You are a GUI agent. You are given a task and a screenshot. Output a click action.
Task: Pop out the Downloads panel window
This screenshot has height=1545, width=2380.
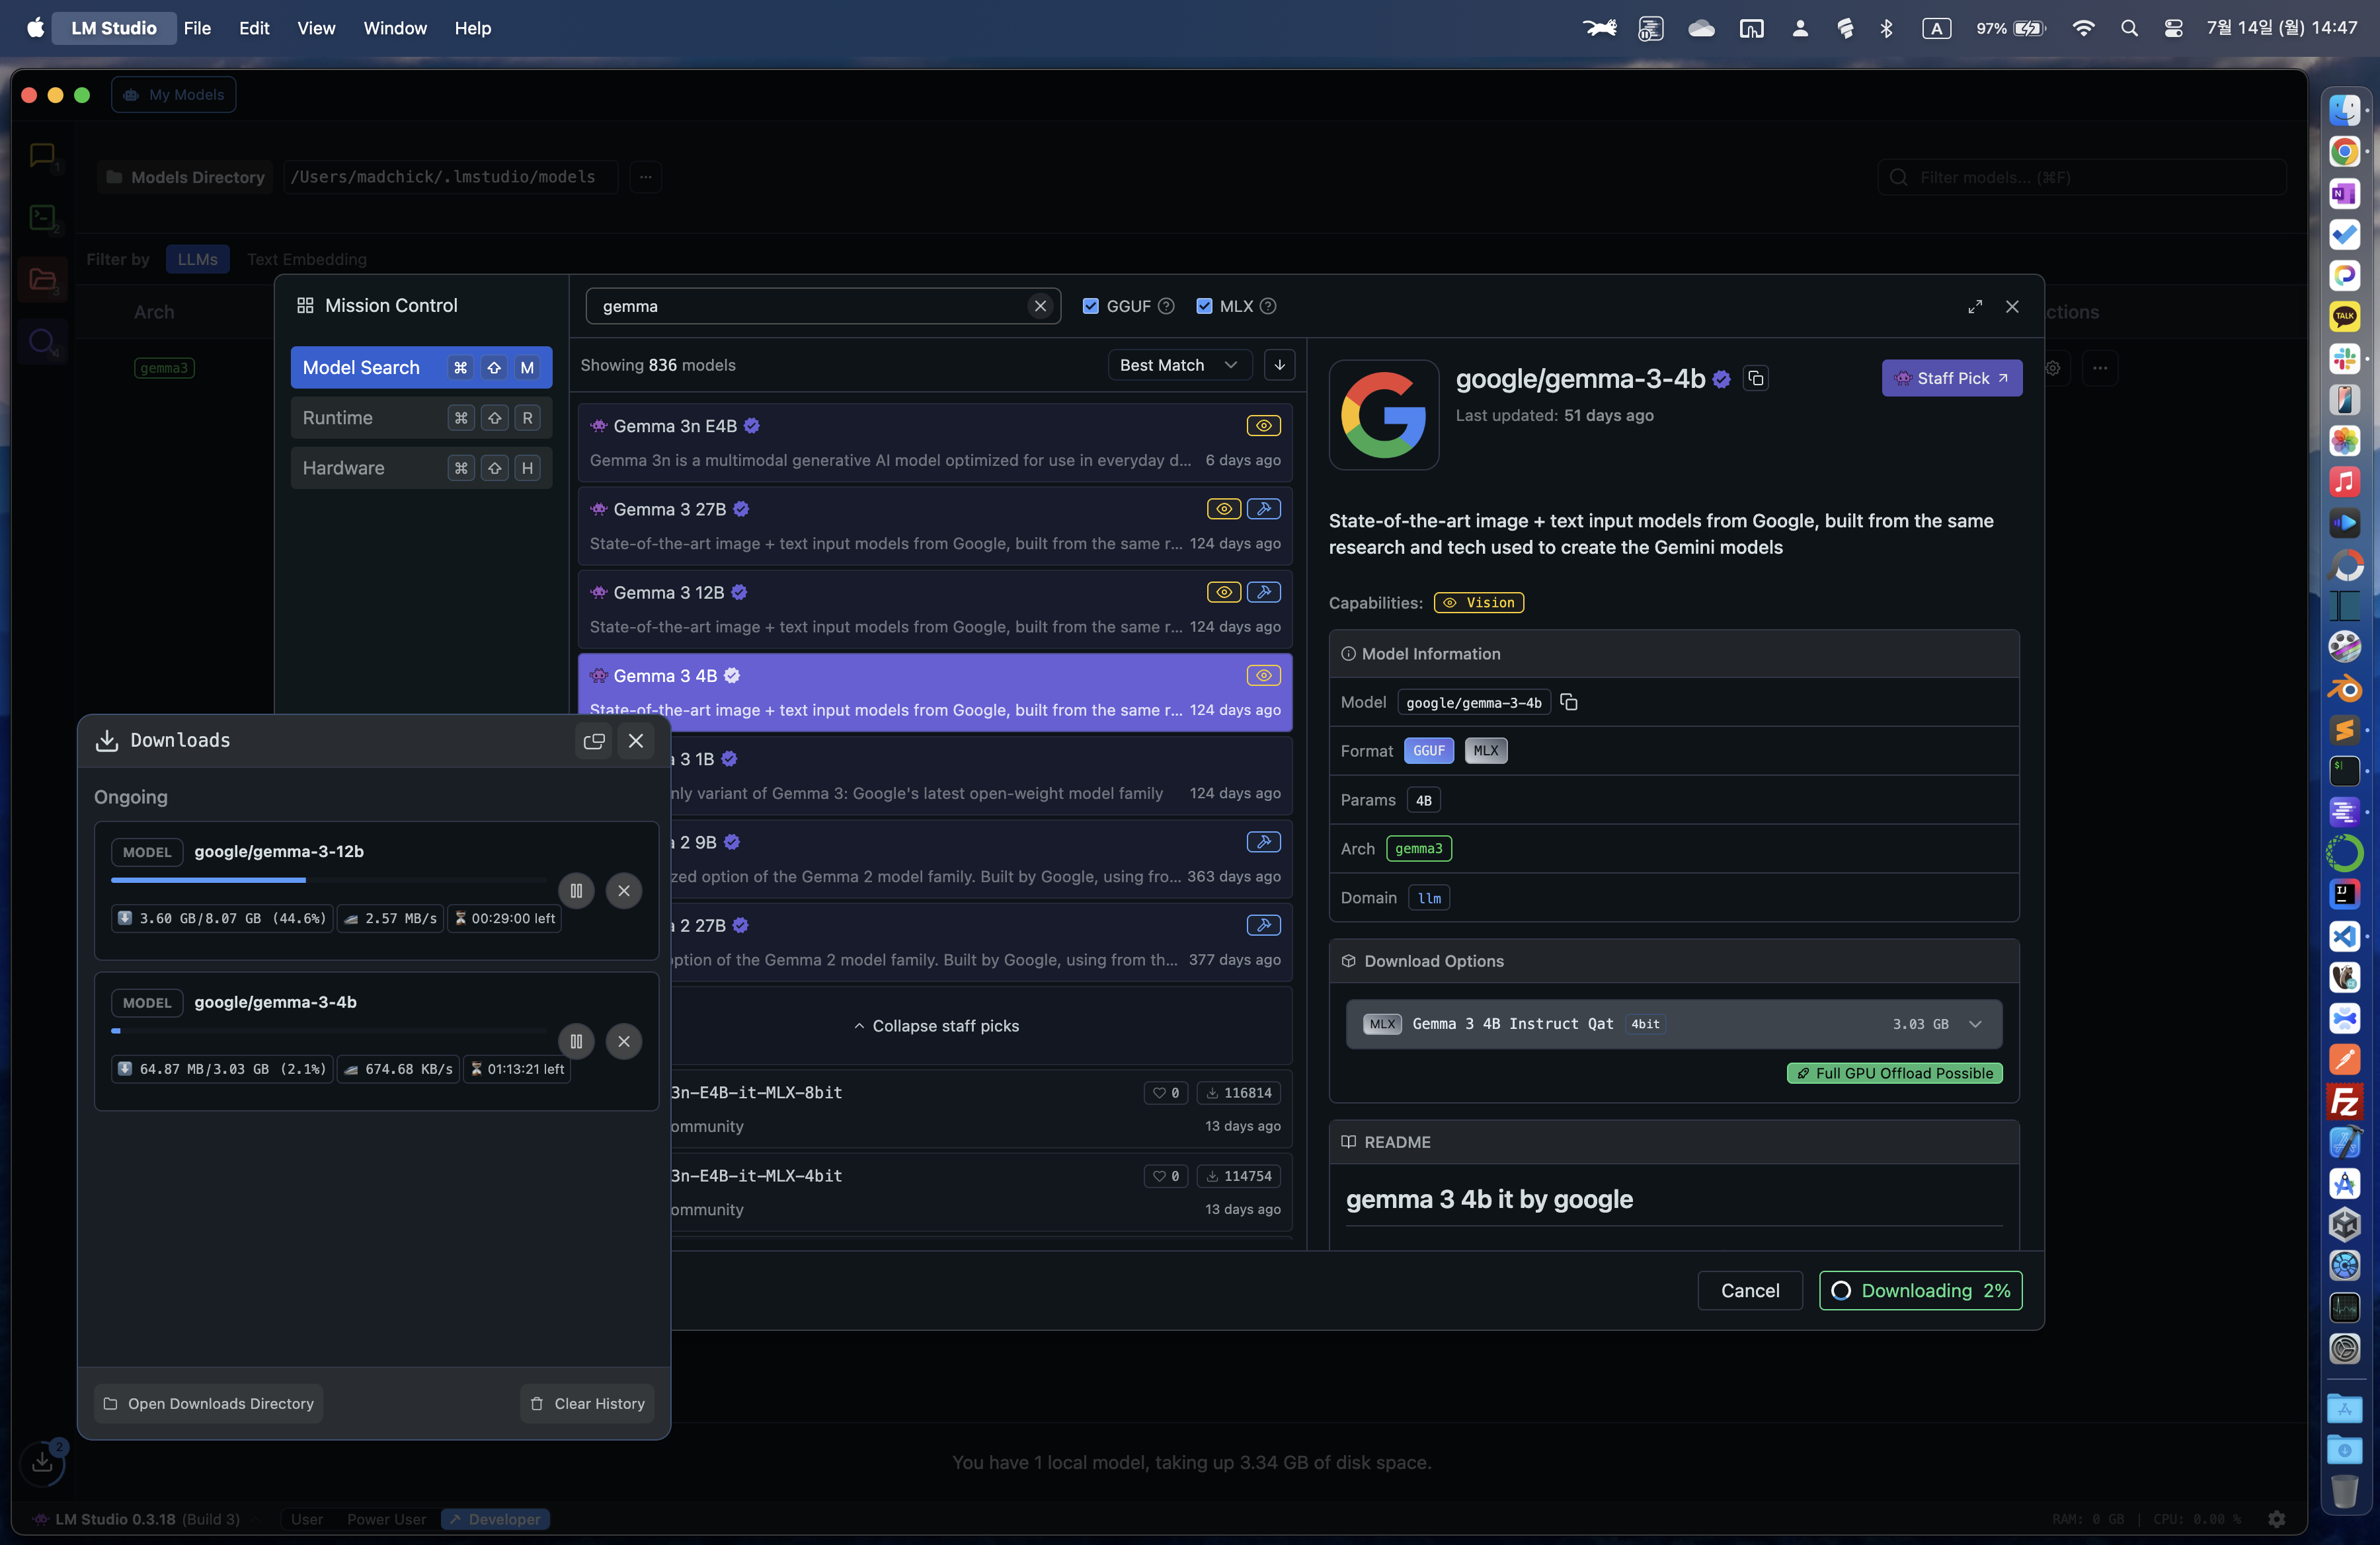tap(594, 741)
